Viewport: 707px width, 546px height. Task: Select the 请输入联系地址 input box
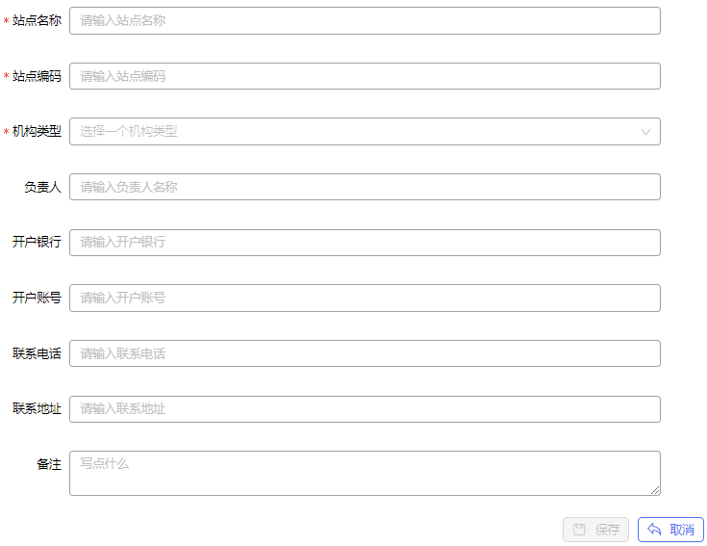coord(365,409)
